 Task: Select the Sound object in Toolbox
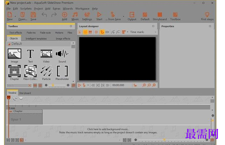62,56
